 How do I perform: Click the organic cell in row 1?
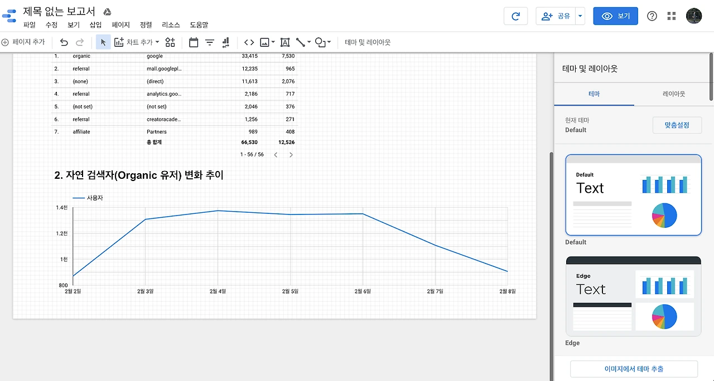click(x=81, y=56)
